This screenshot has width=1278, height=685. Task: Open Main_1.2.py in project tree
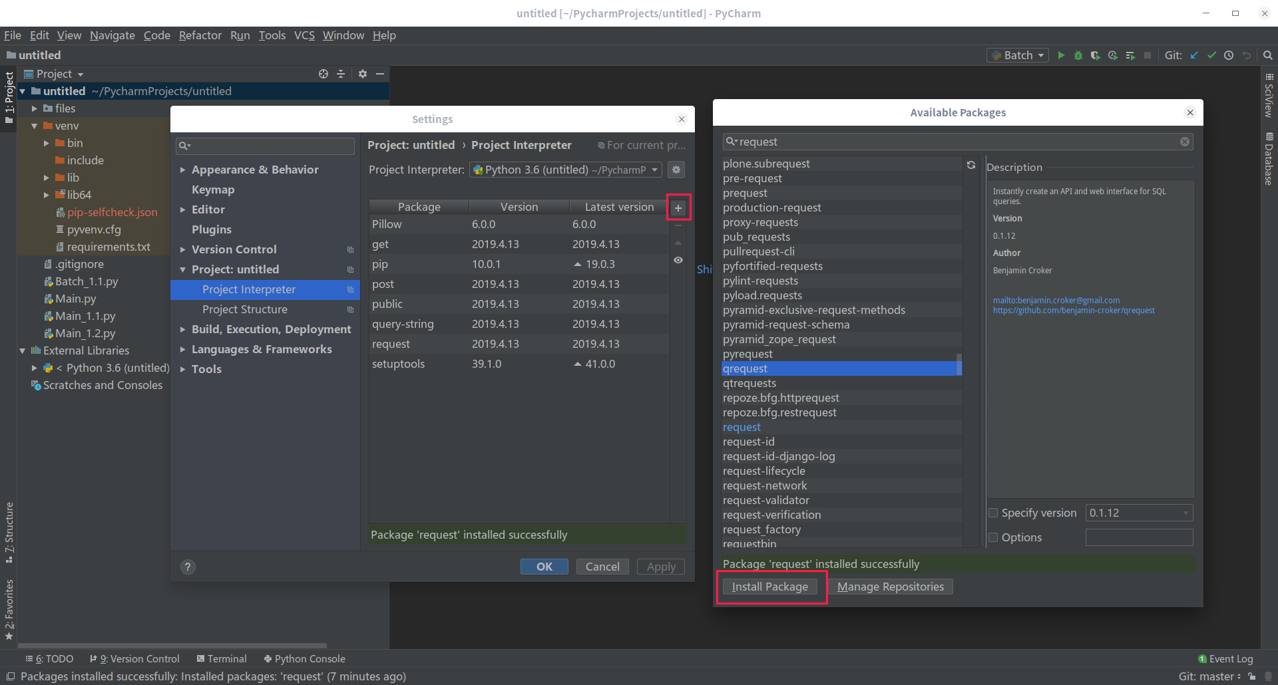click(85, 333)
